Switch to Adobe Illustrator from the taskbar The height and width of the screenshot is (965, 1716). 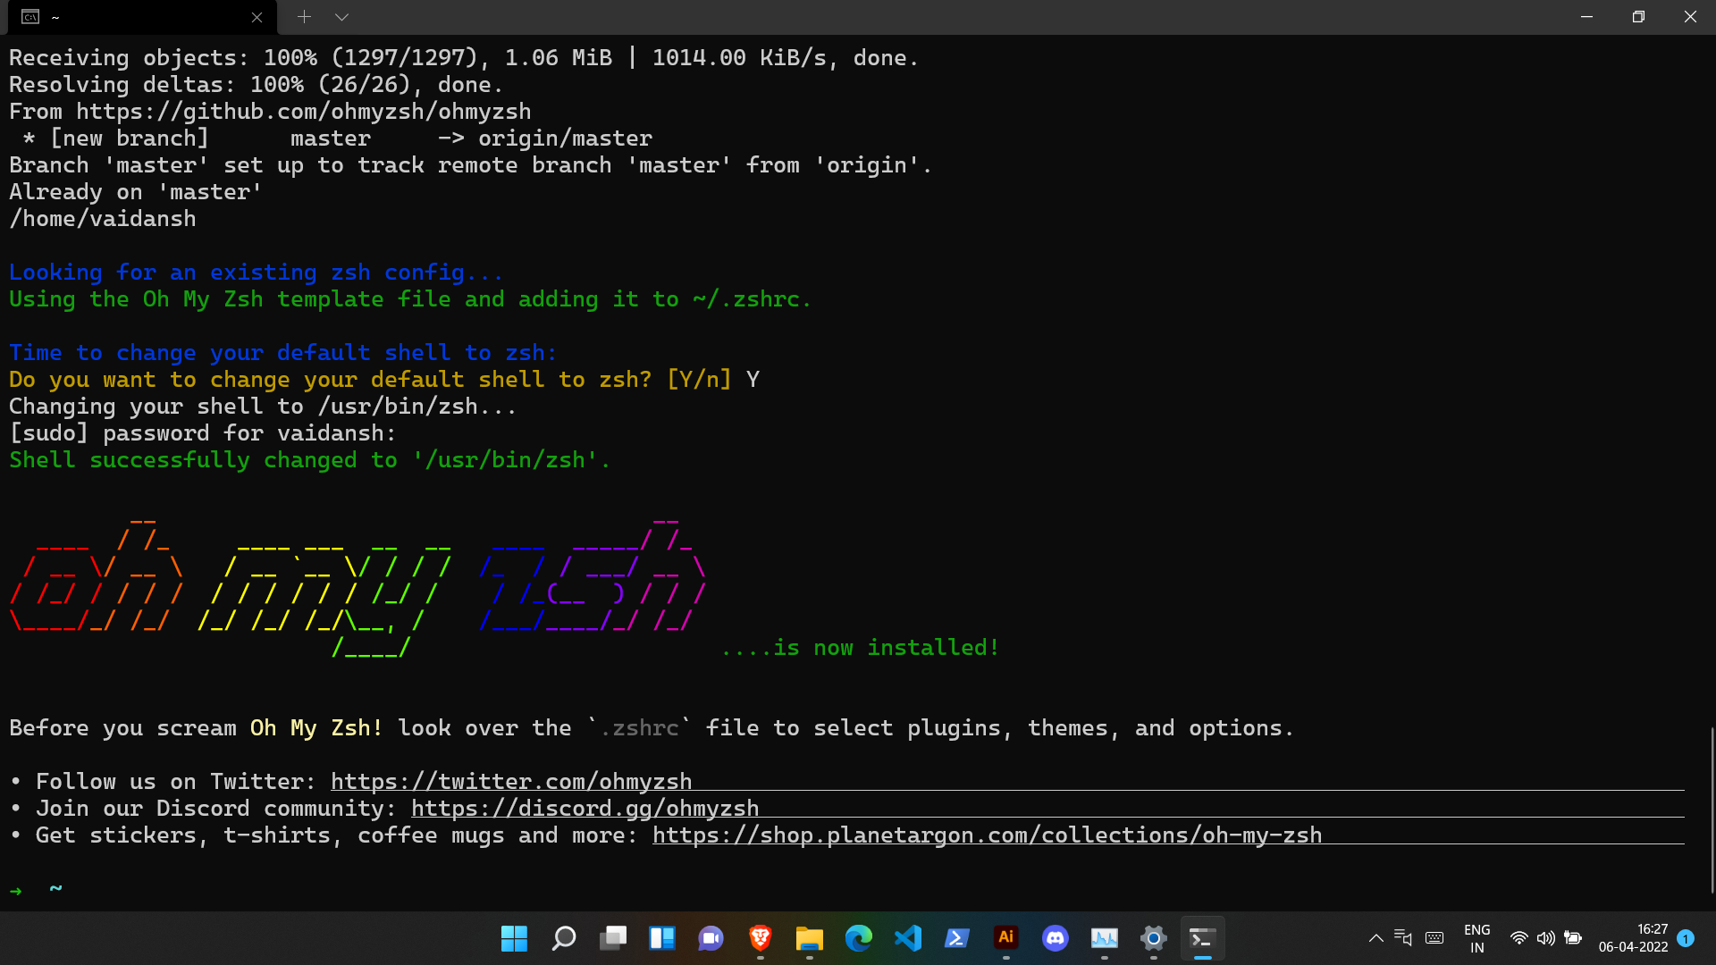tap(1006, 938)
